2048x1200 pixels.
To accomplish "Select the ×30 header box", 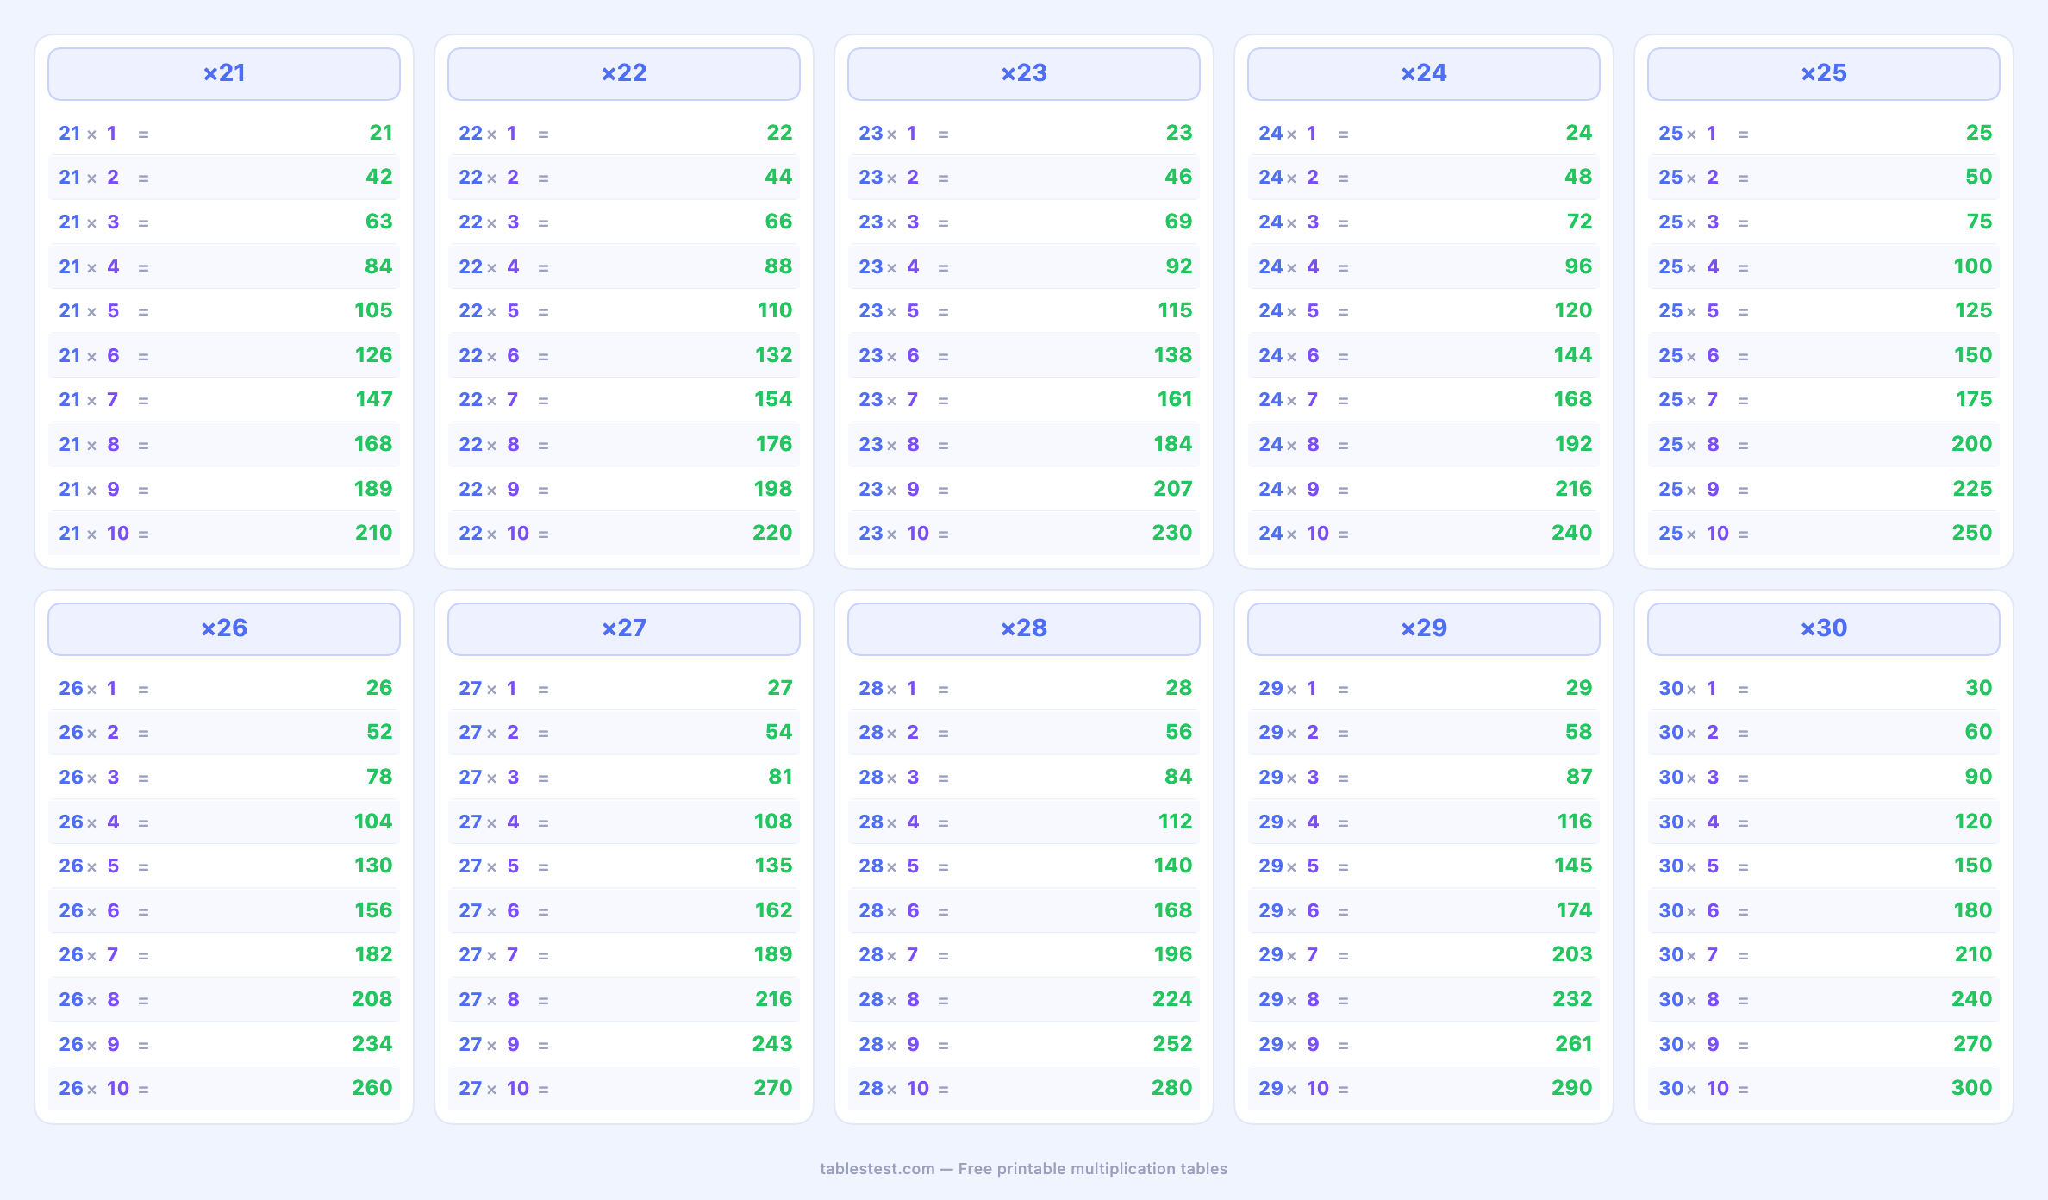I will pyautogui.click(x=1823, y=628).
